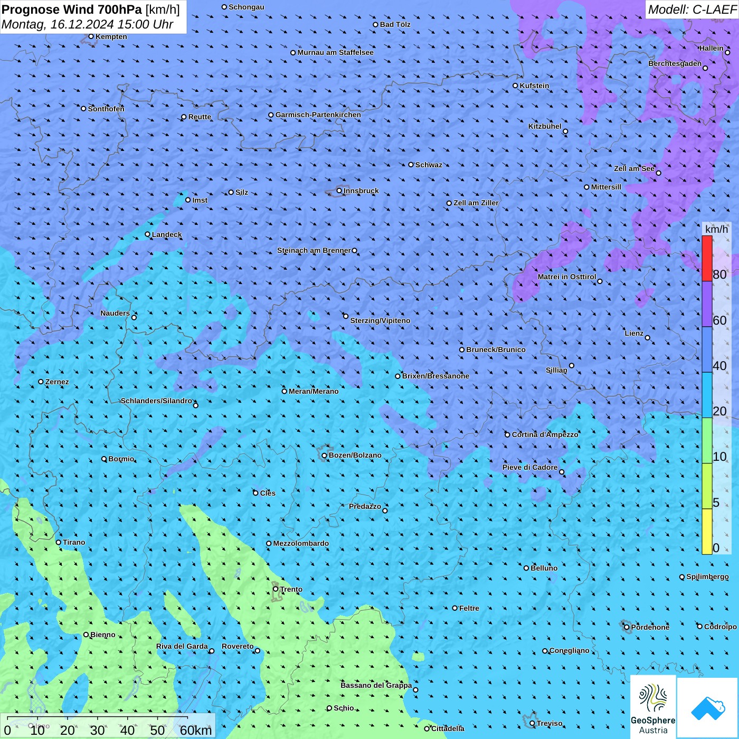
Task: Click the Kempten city marker dot
Action: click(91, 36)
